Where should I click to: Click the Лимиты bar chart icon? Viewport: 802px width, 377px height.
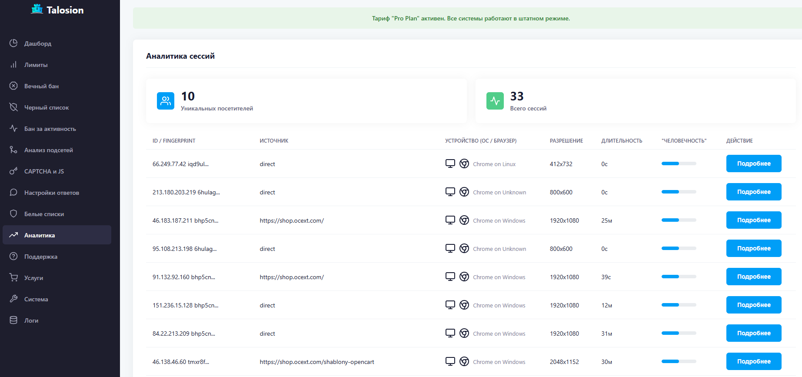[x=13, y=64]
